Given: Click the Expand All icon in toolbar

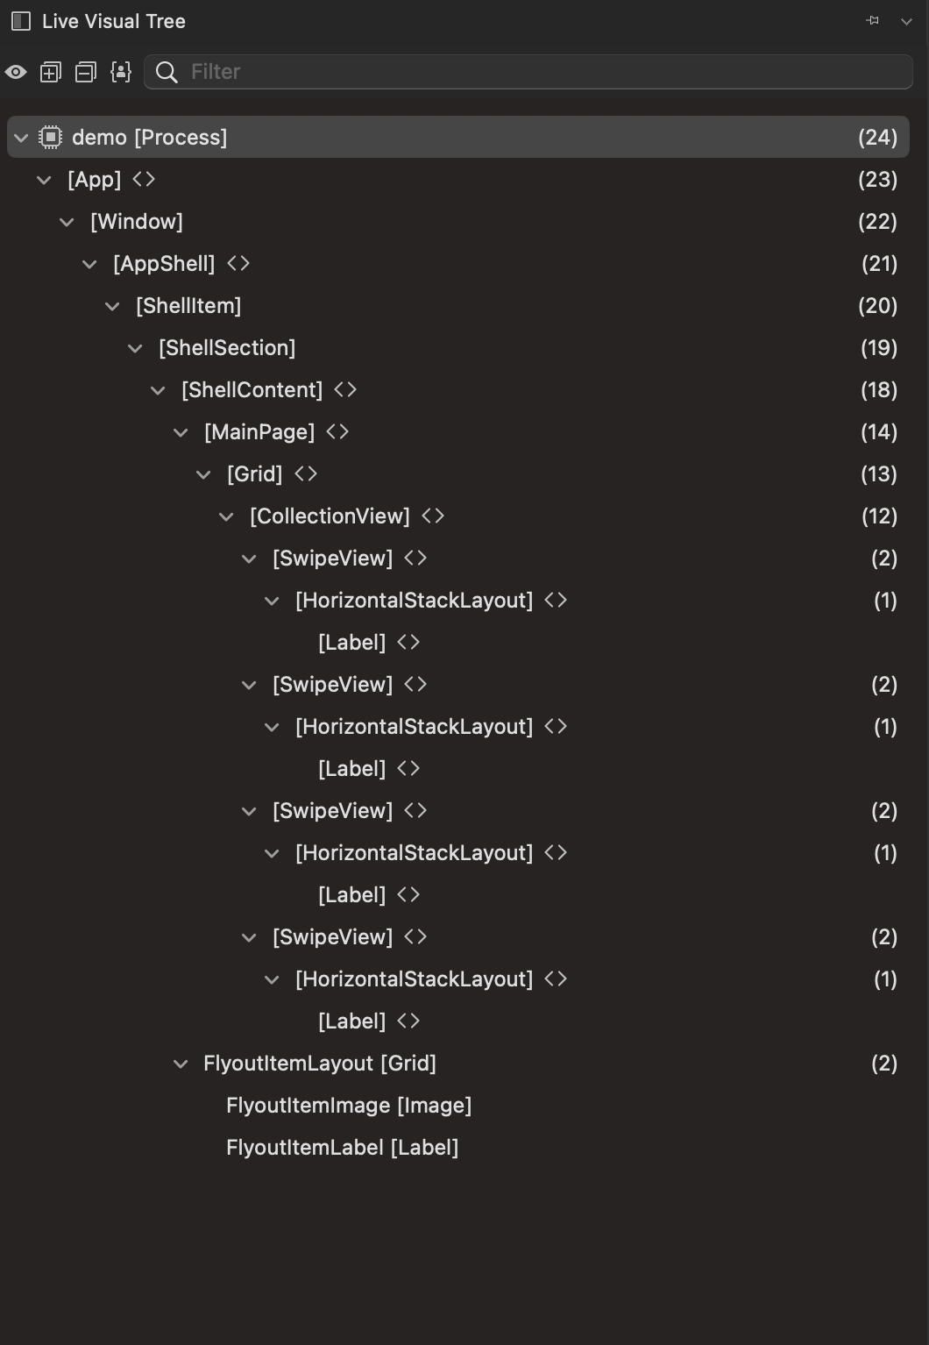Looking at the screenshot, I should (50, 72).
